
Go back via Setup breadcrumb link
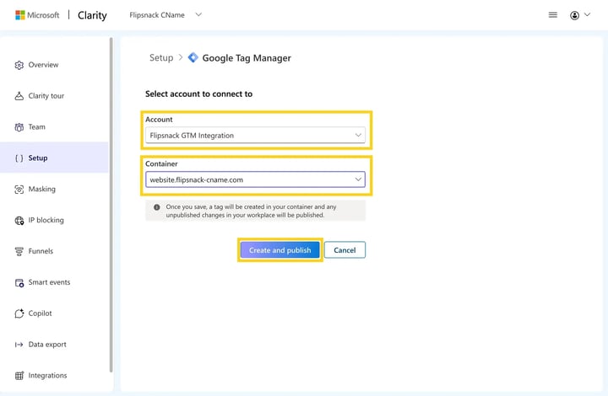coord(161,57)
